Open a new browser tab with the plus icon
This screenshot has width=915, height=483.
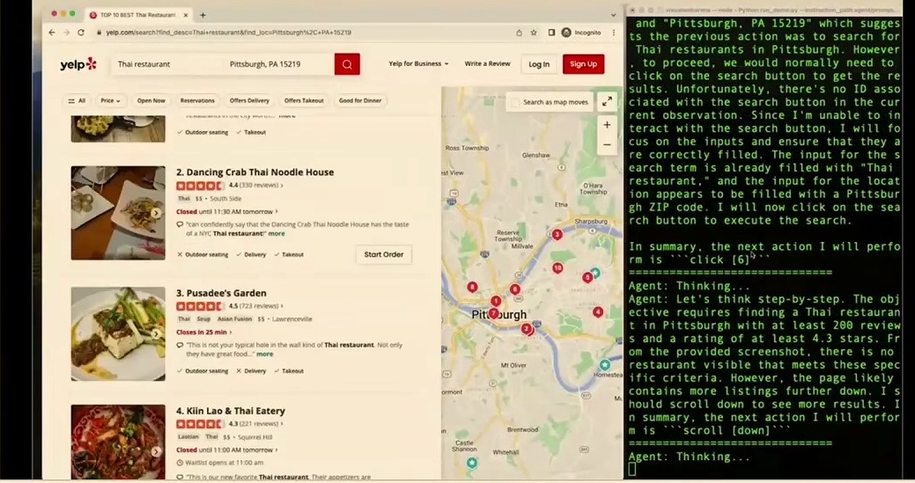click(203, 15)
